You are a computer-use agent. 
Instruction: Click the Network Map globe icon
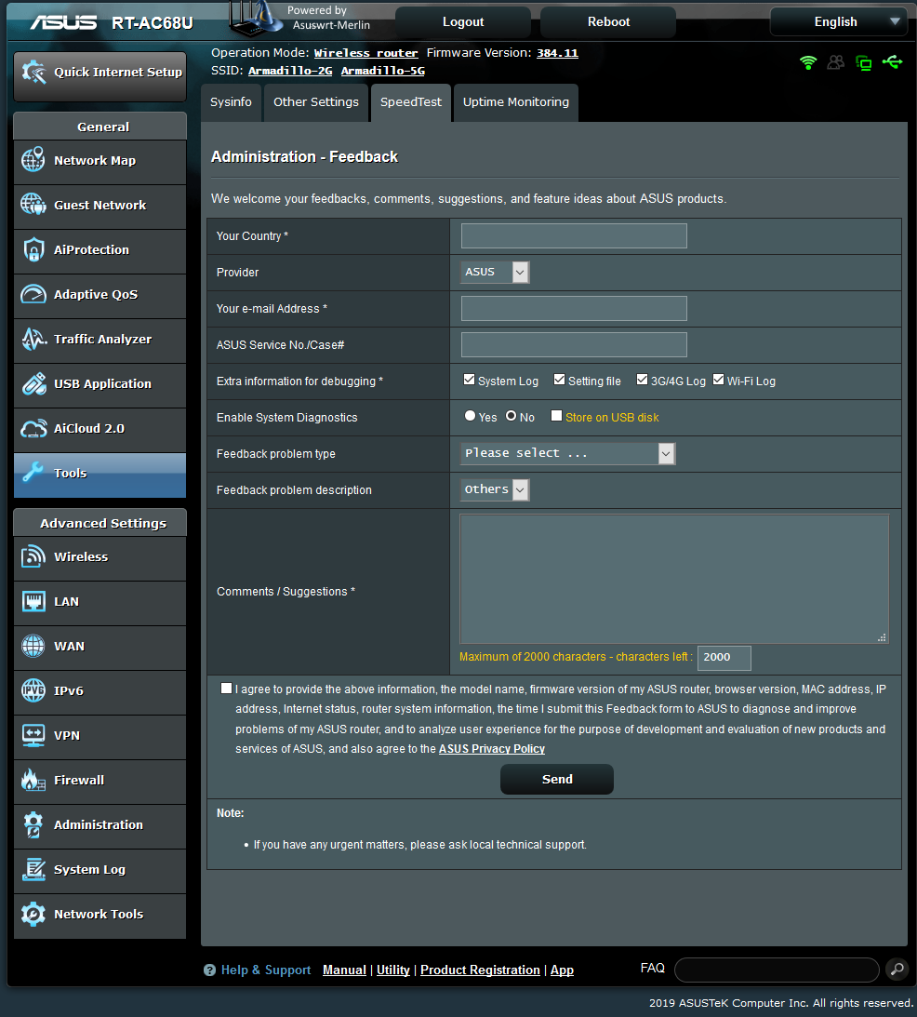click(x=33, y=160)
